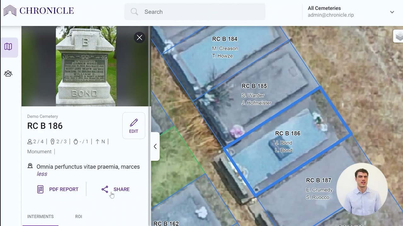Select plot RC B 186 label on the map
The height and width of the screenshot is (226, 403).
(x=288, y=133)
